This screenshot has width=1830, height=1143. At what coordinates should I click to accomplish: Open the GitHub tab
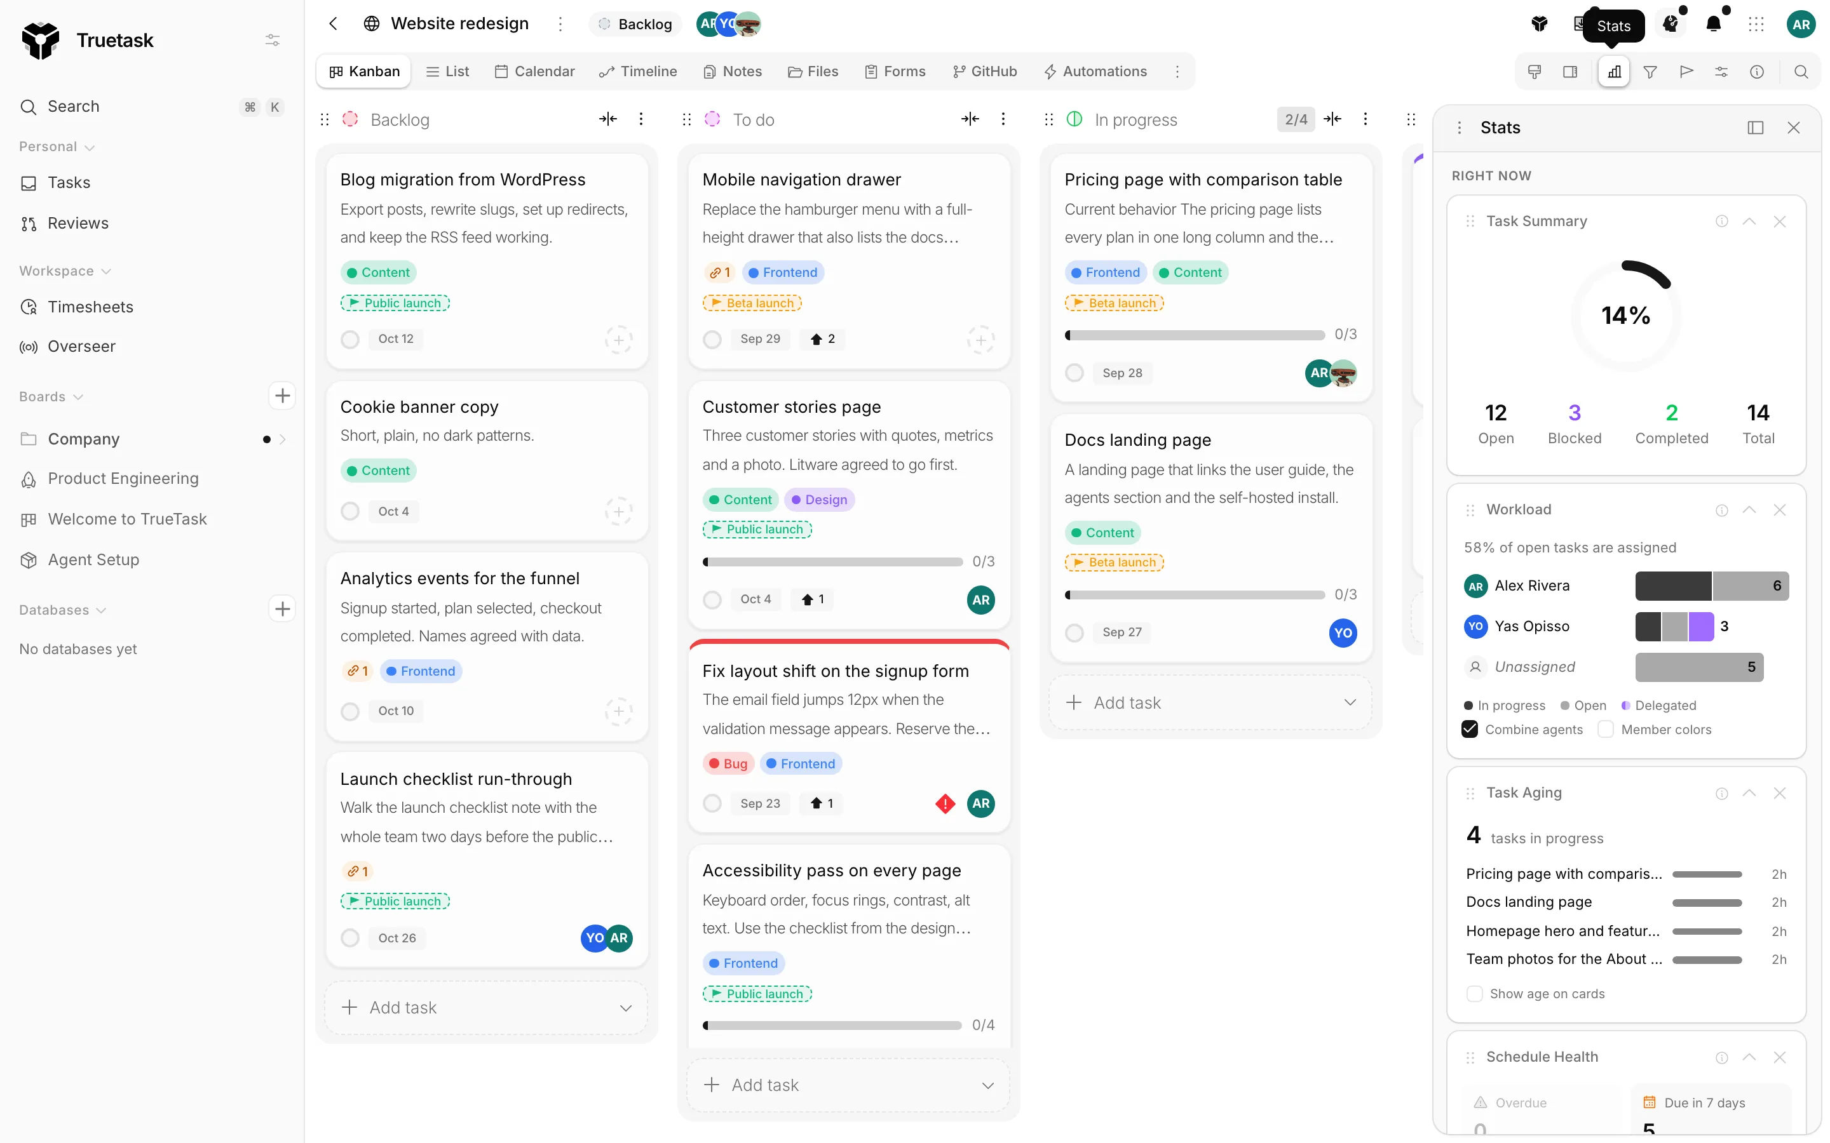coord(984,72)
